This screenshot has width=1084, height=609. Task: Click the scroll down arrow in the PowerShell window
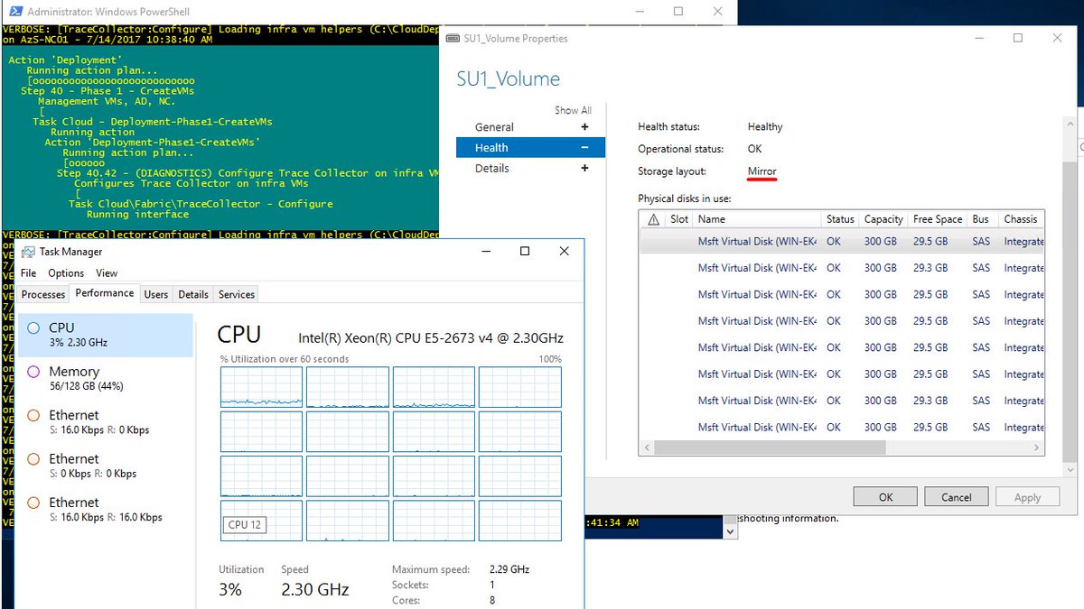731,532
